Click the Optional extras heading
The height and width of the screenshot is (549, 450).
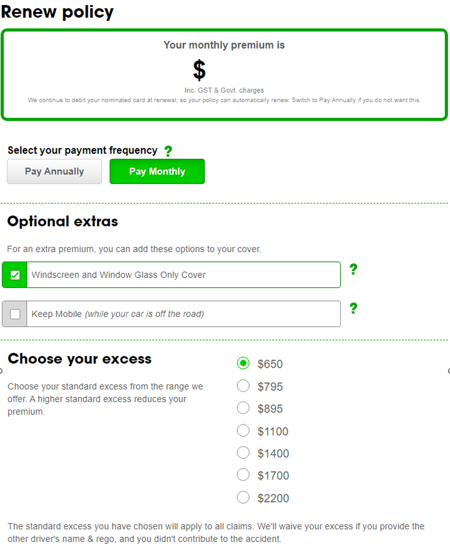63,221
